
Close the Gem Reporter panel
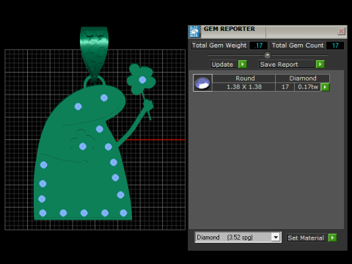tap(341, 32)
